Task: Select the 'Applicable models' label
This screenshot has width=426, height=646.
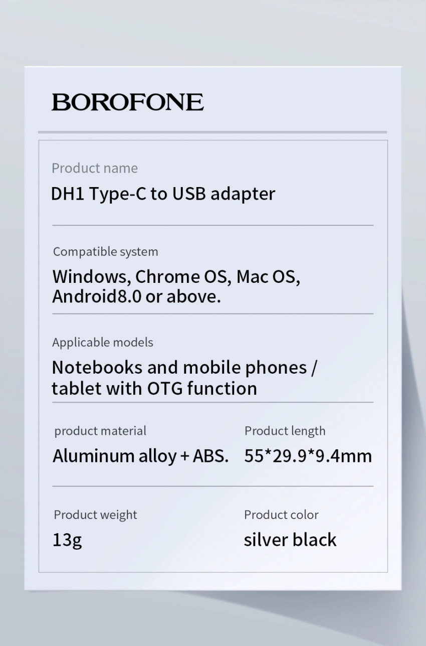Action: pos(103,343)
